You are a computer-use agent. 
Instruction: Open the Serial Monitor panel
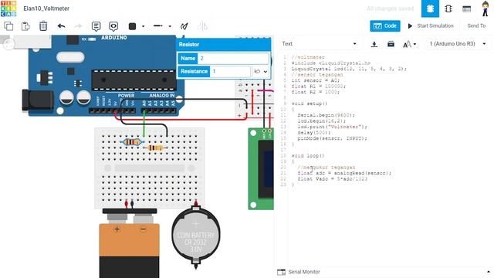[x=299, y=272]
